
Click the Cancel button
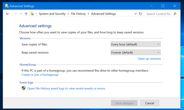coord(150,103)
